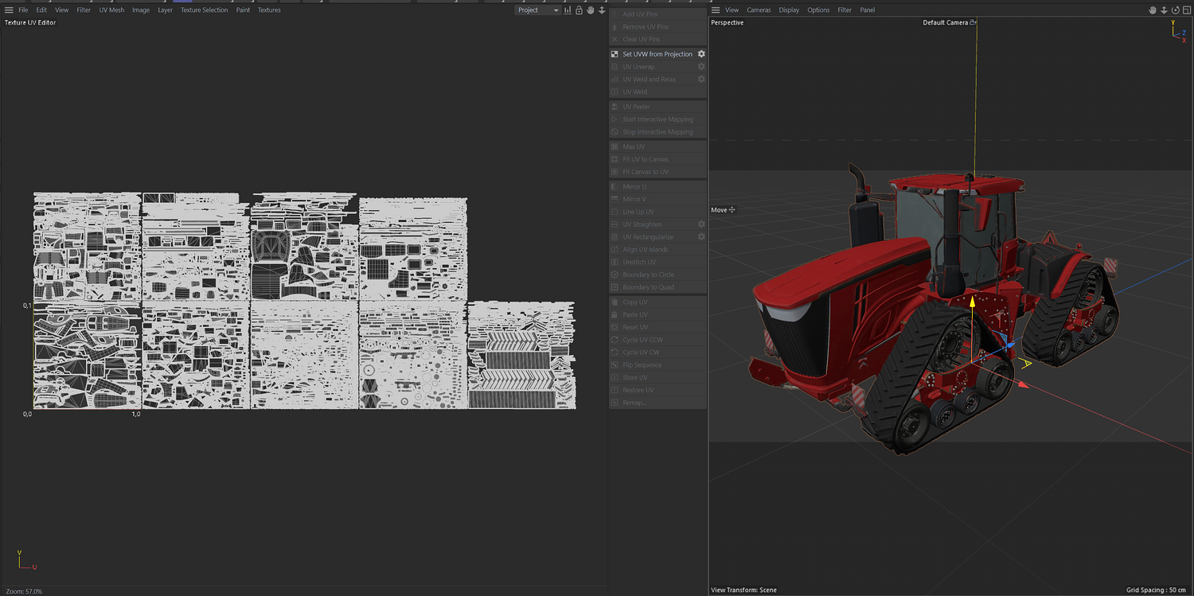Viewport: 1194px width, 596px height.
Task: Open the Textures menu
Action: 269,10
